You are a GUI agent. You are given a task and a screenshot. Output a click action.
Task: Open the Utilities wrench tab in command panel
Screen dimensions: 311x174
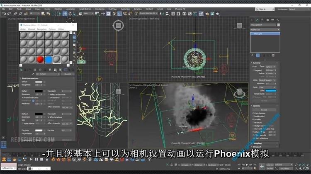(278, 20)
